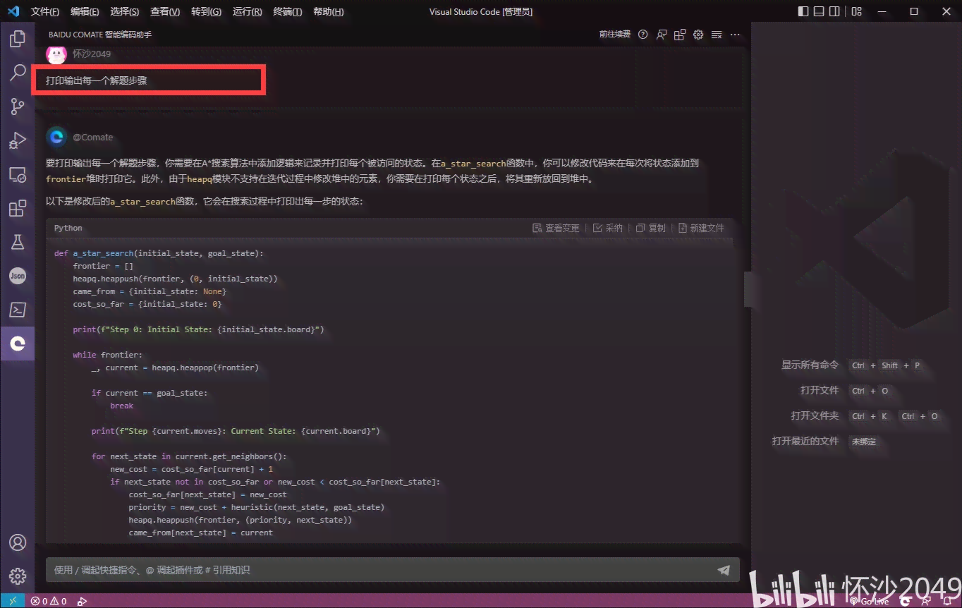The height and width of the screenshot is (608, 962).
Task: Click the user message 打印输出每一个解题步骤
Action: pos(96,80)
